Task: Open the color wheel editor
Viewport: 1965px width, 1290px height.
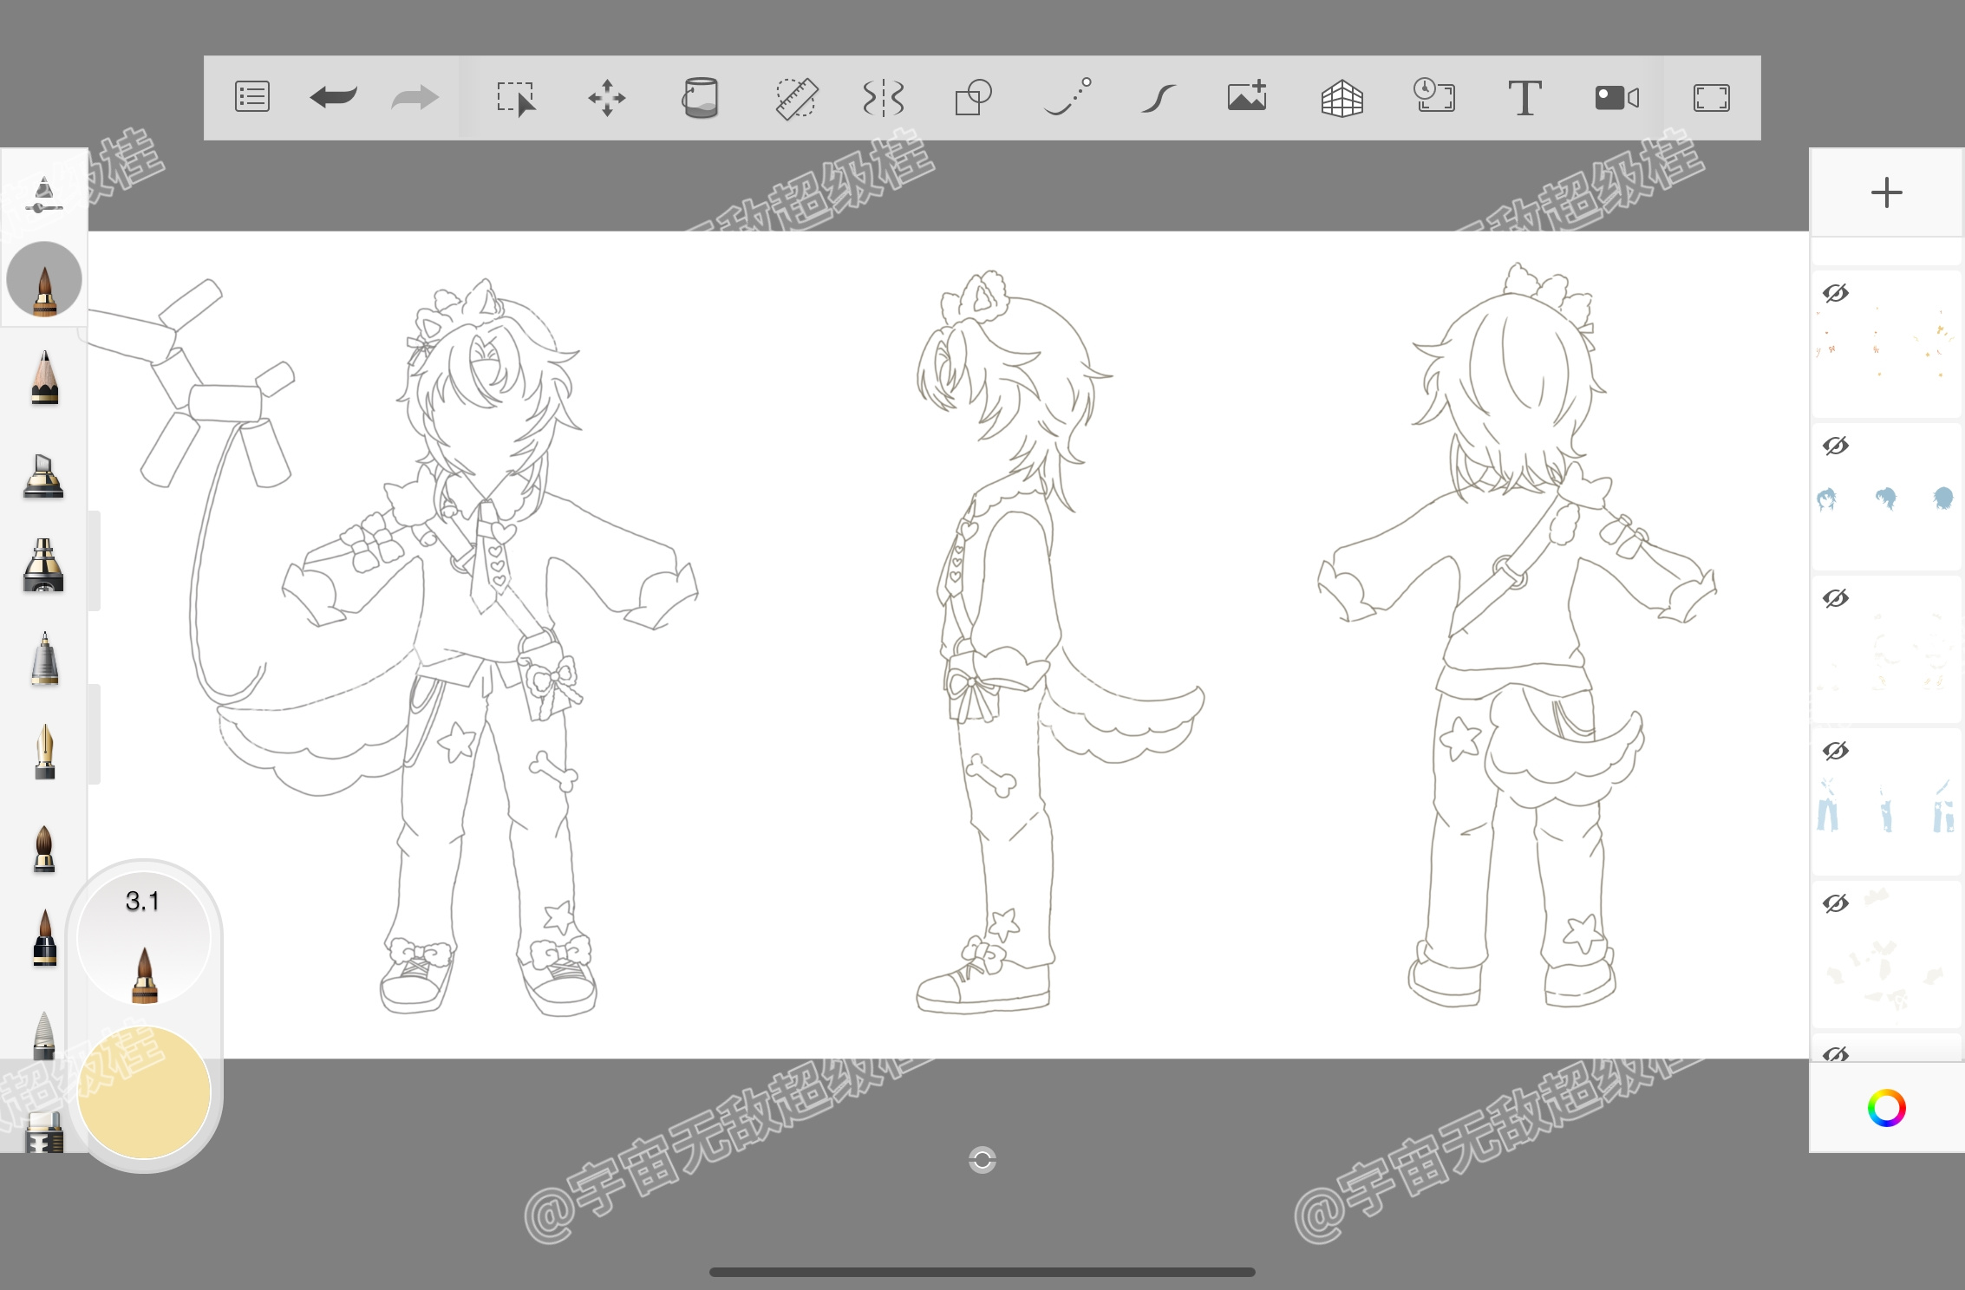Action: (x=1886, y=1108)
